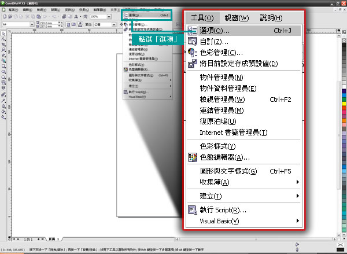347x254 pixels.
Task: Select the Zoom tool in the toolbox
Action: (x=3, y=50)
